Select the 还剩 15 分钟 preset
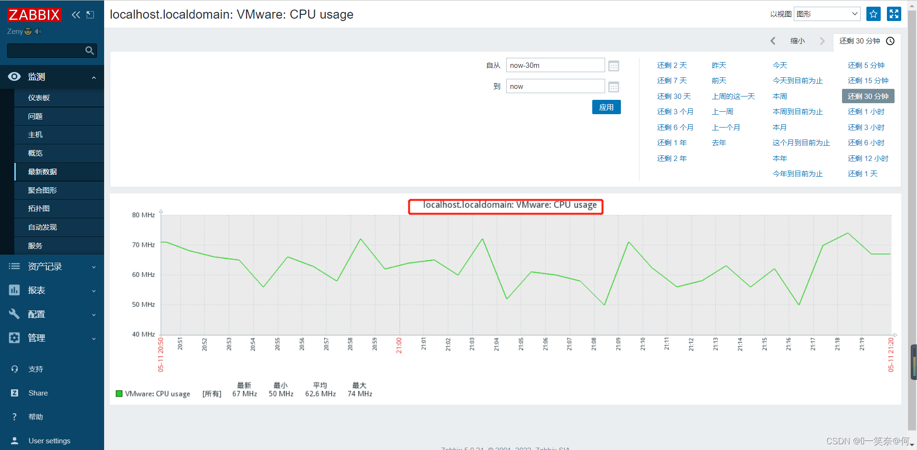The image size is (917, 450). coord(868,81)
